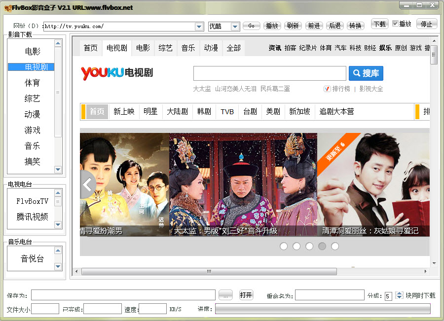
Task: Open the 优酷 site selector dropdown
Action: point(235,27)
